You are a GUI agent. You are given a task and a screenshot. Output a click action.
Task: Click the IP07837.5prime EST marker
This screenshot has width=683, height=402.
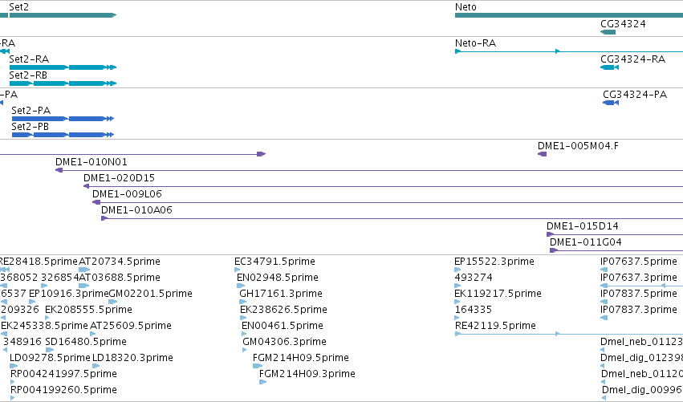tap(604, 302)
